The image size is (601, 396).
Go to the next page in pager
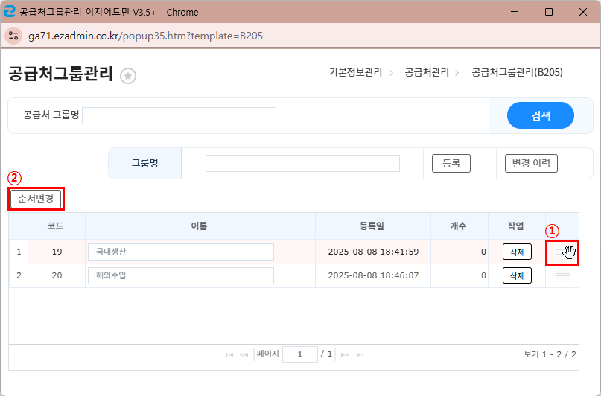pos(344,355)
